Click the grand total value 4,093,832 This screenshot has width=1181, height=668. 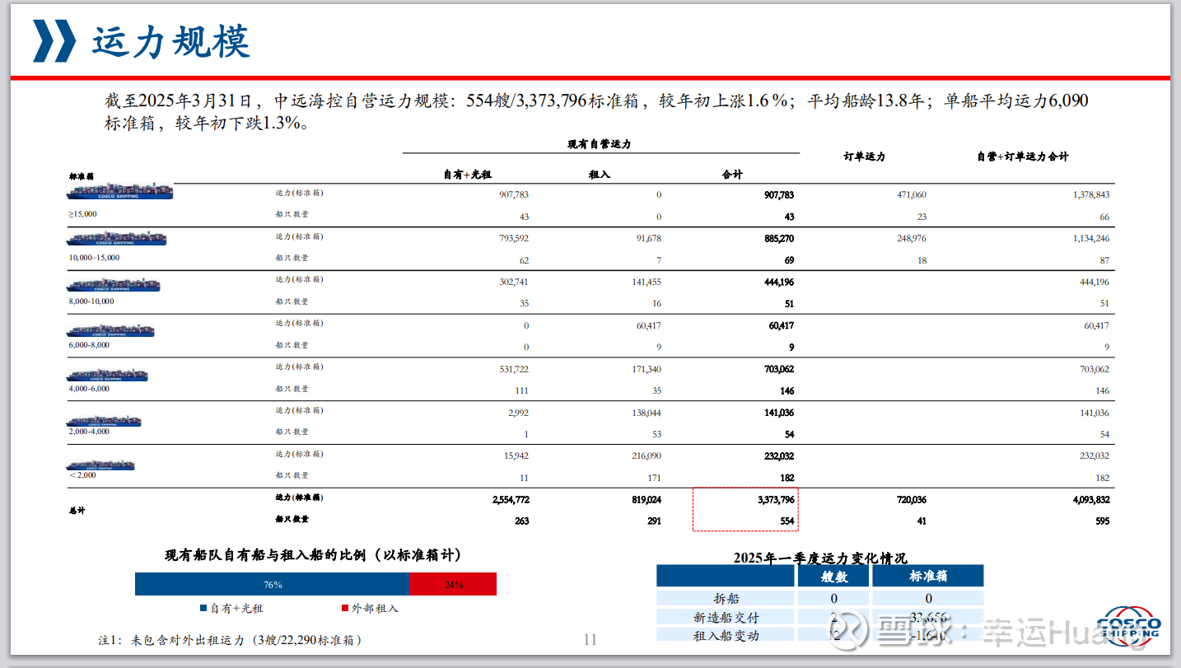click(1091, 500)
